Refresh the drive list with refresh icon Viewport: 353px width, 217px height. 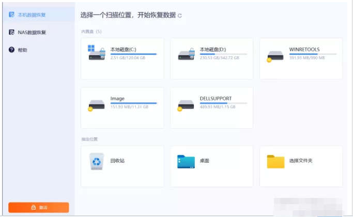click(180, 16)
